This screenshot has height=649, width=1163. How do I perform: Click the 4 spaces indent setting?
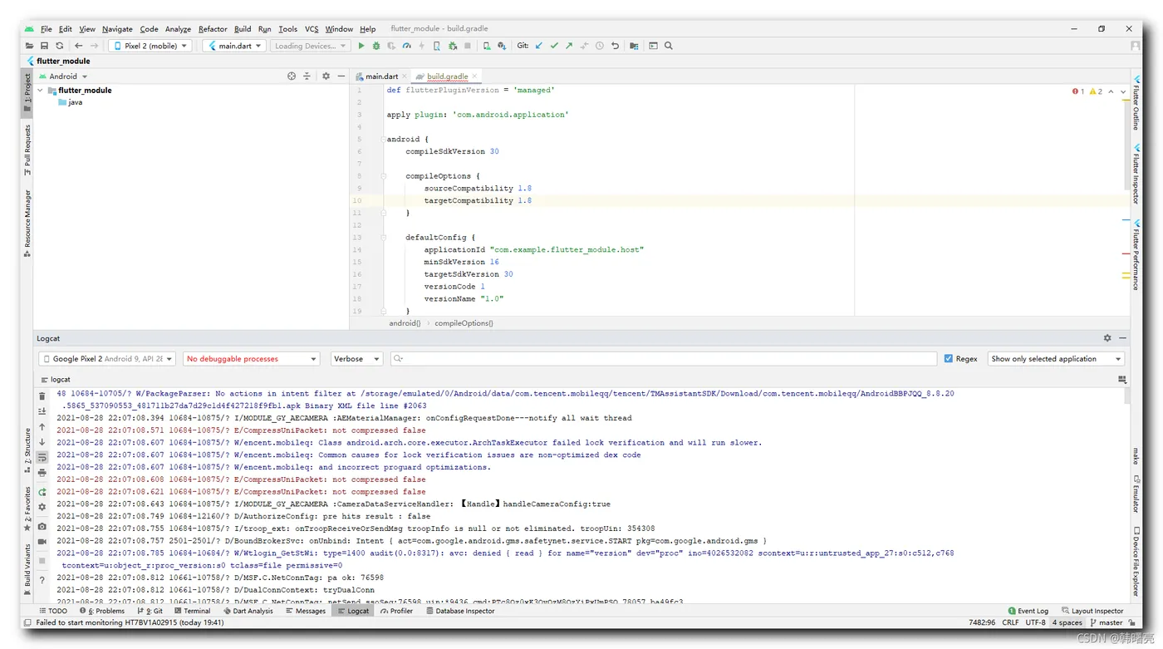pos(1067,622)
